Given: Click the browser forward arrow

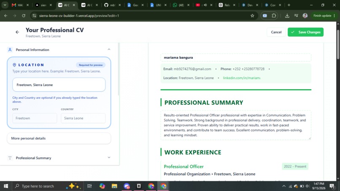Looking at the screenshot, I should coord(15,16).
